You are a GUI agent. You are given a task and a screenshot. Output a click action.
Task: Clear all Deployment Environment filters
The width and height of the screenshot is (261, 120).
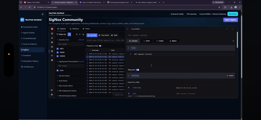click(x=81, y=62)
